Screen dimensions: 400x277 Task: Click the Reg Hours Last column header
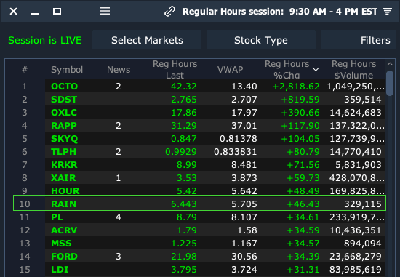click(175, 69)
